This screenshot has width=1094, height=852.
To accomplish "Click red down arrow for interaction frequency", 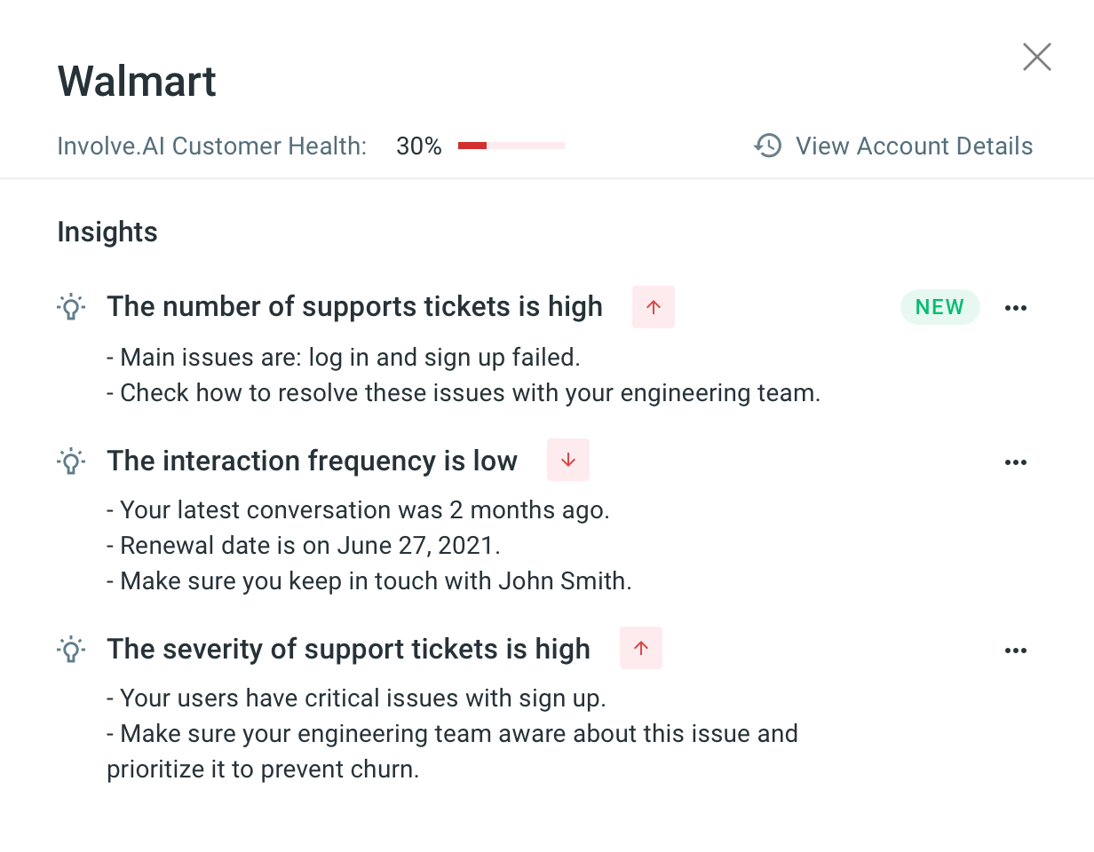I will (x=568, y=461).
